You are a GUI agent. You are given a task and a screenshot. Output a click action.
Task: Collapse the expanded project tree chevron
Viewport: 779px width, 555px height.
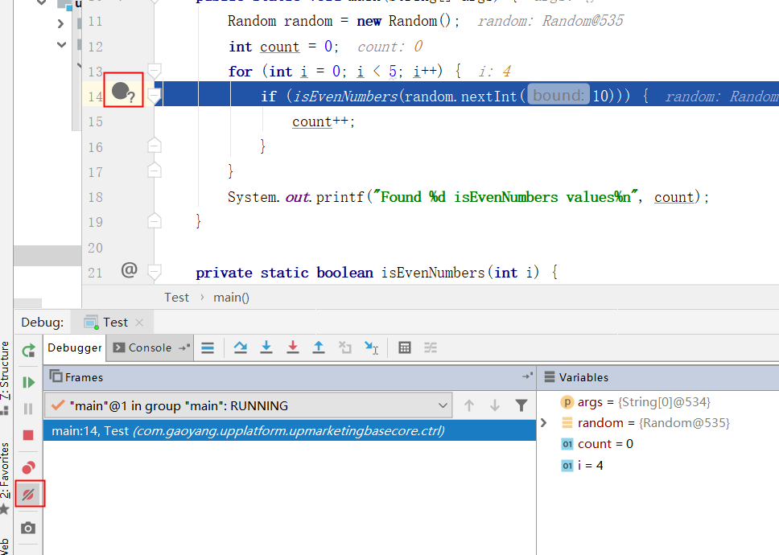pyautogui.click(x=61, y=45)
